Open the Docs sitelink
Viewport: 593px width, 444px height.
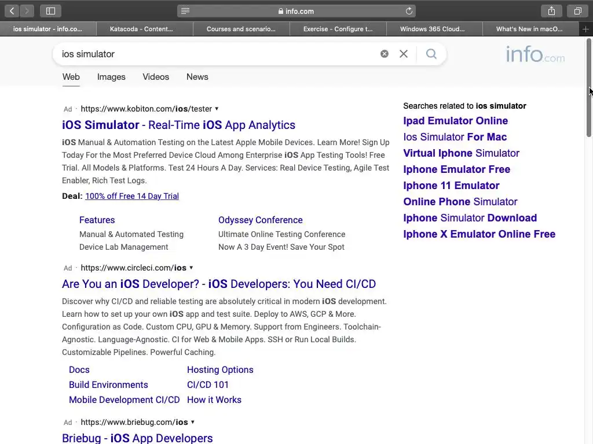tap(79, 369)
